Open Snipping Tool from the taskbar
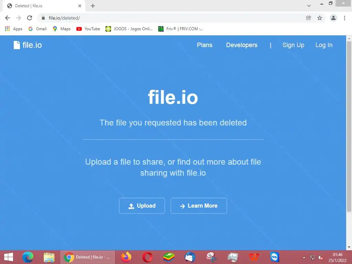This screenshot has width=352, height=264. tap(211, 257)
